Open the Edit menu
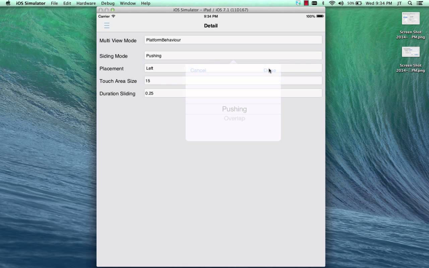This screenshot has height=268, width=429. pyautogui.click(x=67, y=3)
